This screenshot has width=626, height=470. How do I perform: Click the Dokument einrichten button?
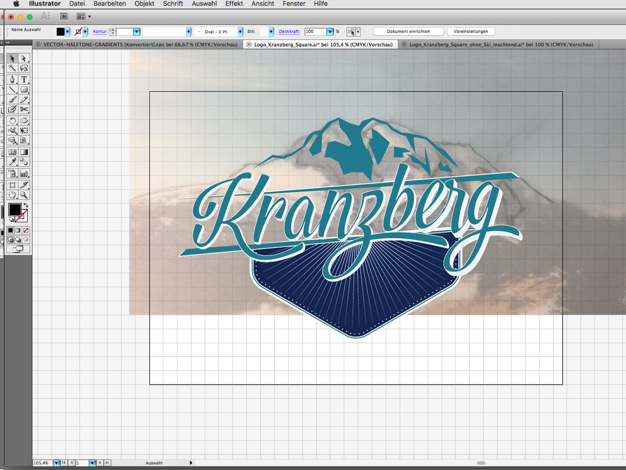click(x=408, y=31)
